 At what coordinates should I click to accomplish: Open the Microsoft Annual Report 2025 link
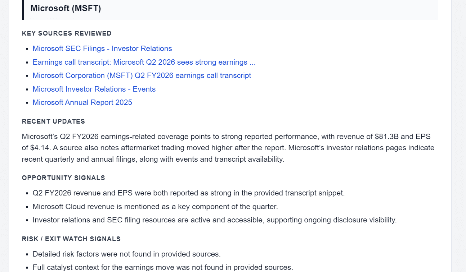click(82, 102)
